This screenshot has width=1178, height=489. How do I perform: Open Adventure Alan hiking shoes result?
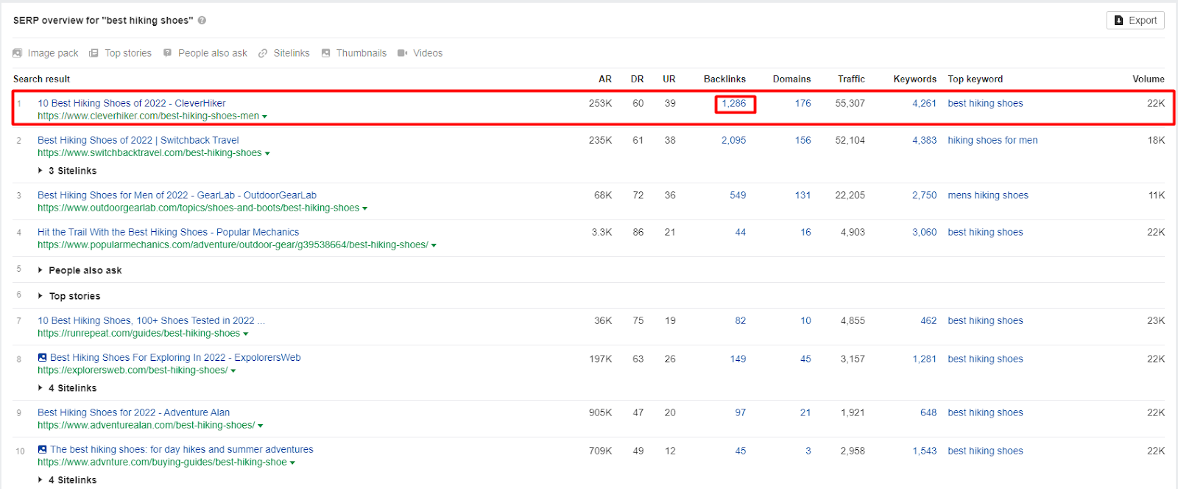coord(134,412)
